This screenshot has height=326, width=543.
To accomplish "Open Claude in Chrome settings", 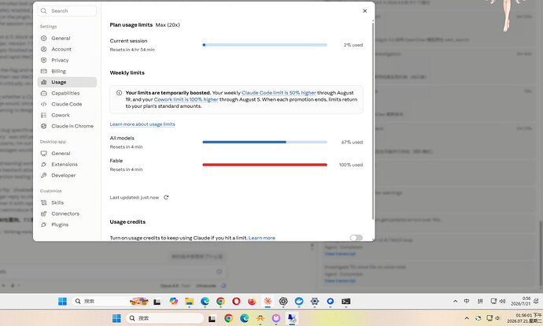I will (67, 126).
